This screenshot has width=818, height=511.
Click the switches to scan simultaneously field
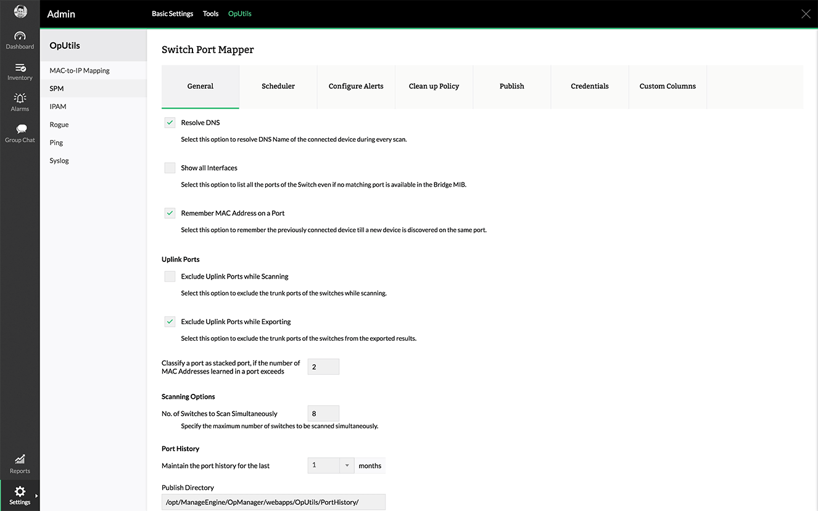tap(323, 414)
